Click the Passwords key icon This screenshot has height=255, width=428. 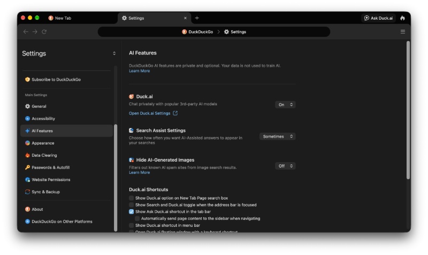28,168
